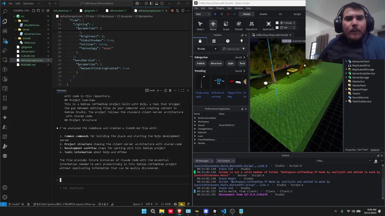The image size is (385, 216).
Task: Open the Test mode dropdown in Studio
Action: (x=203, y=14)
